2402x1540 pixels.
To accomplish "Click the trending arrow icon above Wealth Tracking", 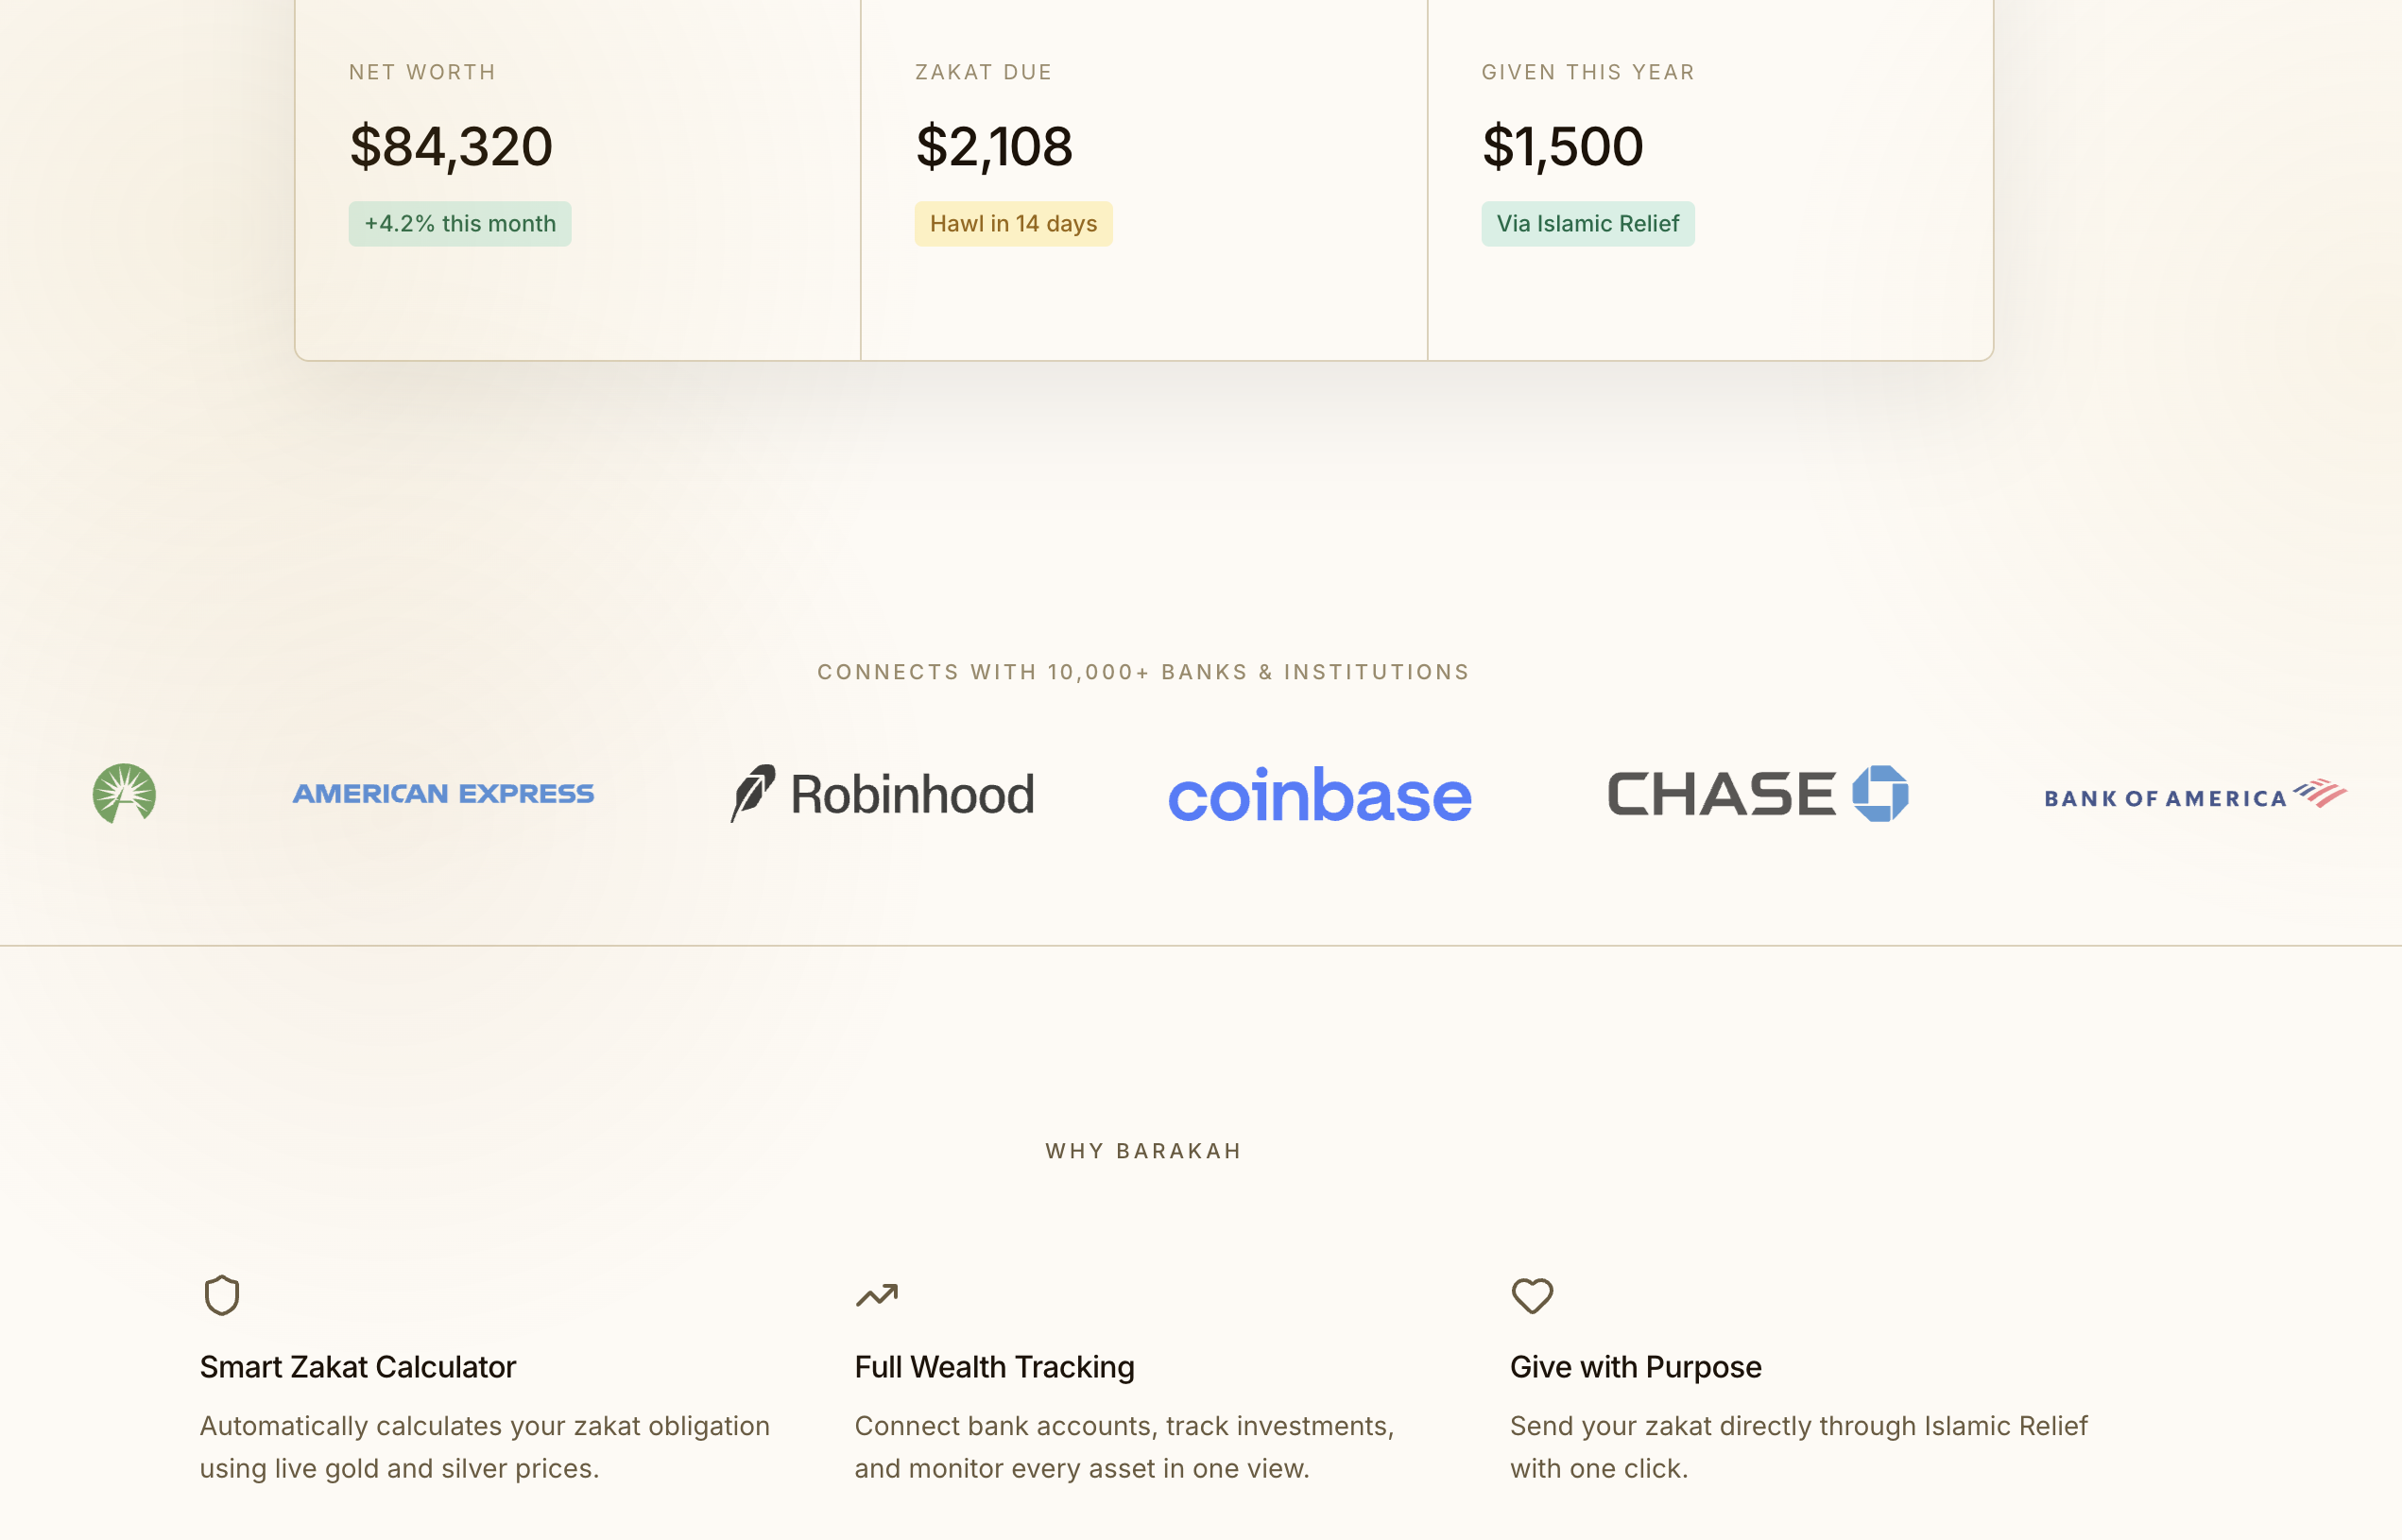I will (x=877, y=1295).
